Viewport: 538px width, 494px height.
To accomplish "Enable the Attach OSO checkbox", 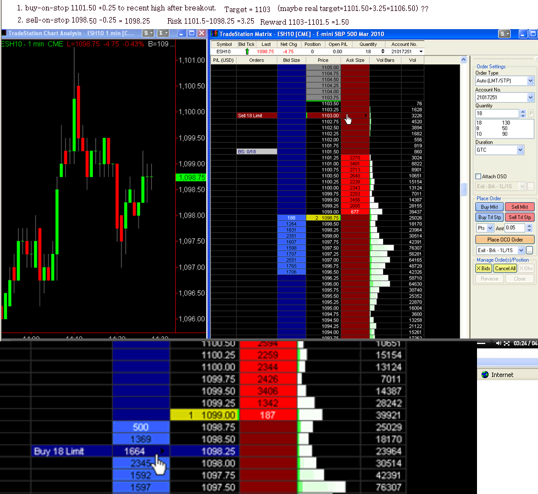I will 478,176.
